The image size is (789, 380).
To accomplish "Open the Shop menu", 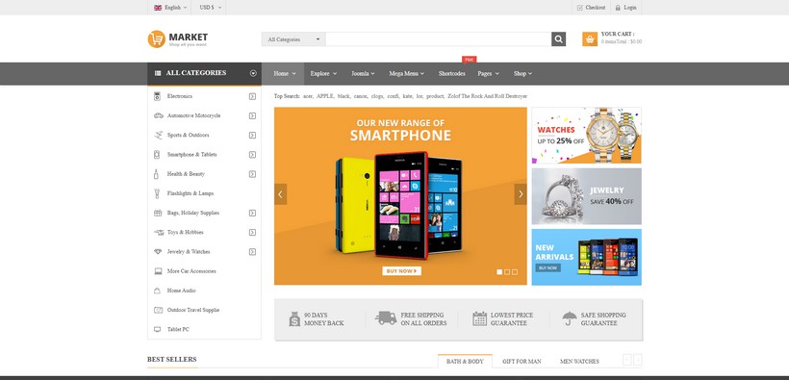I will point(522,73).
